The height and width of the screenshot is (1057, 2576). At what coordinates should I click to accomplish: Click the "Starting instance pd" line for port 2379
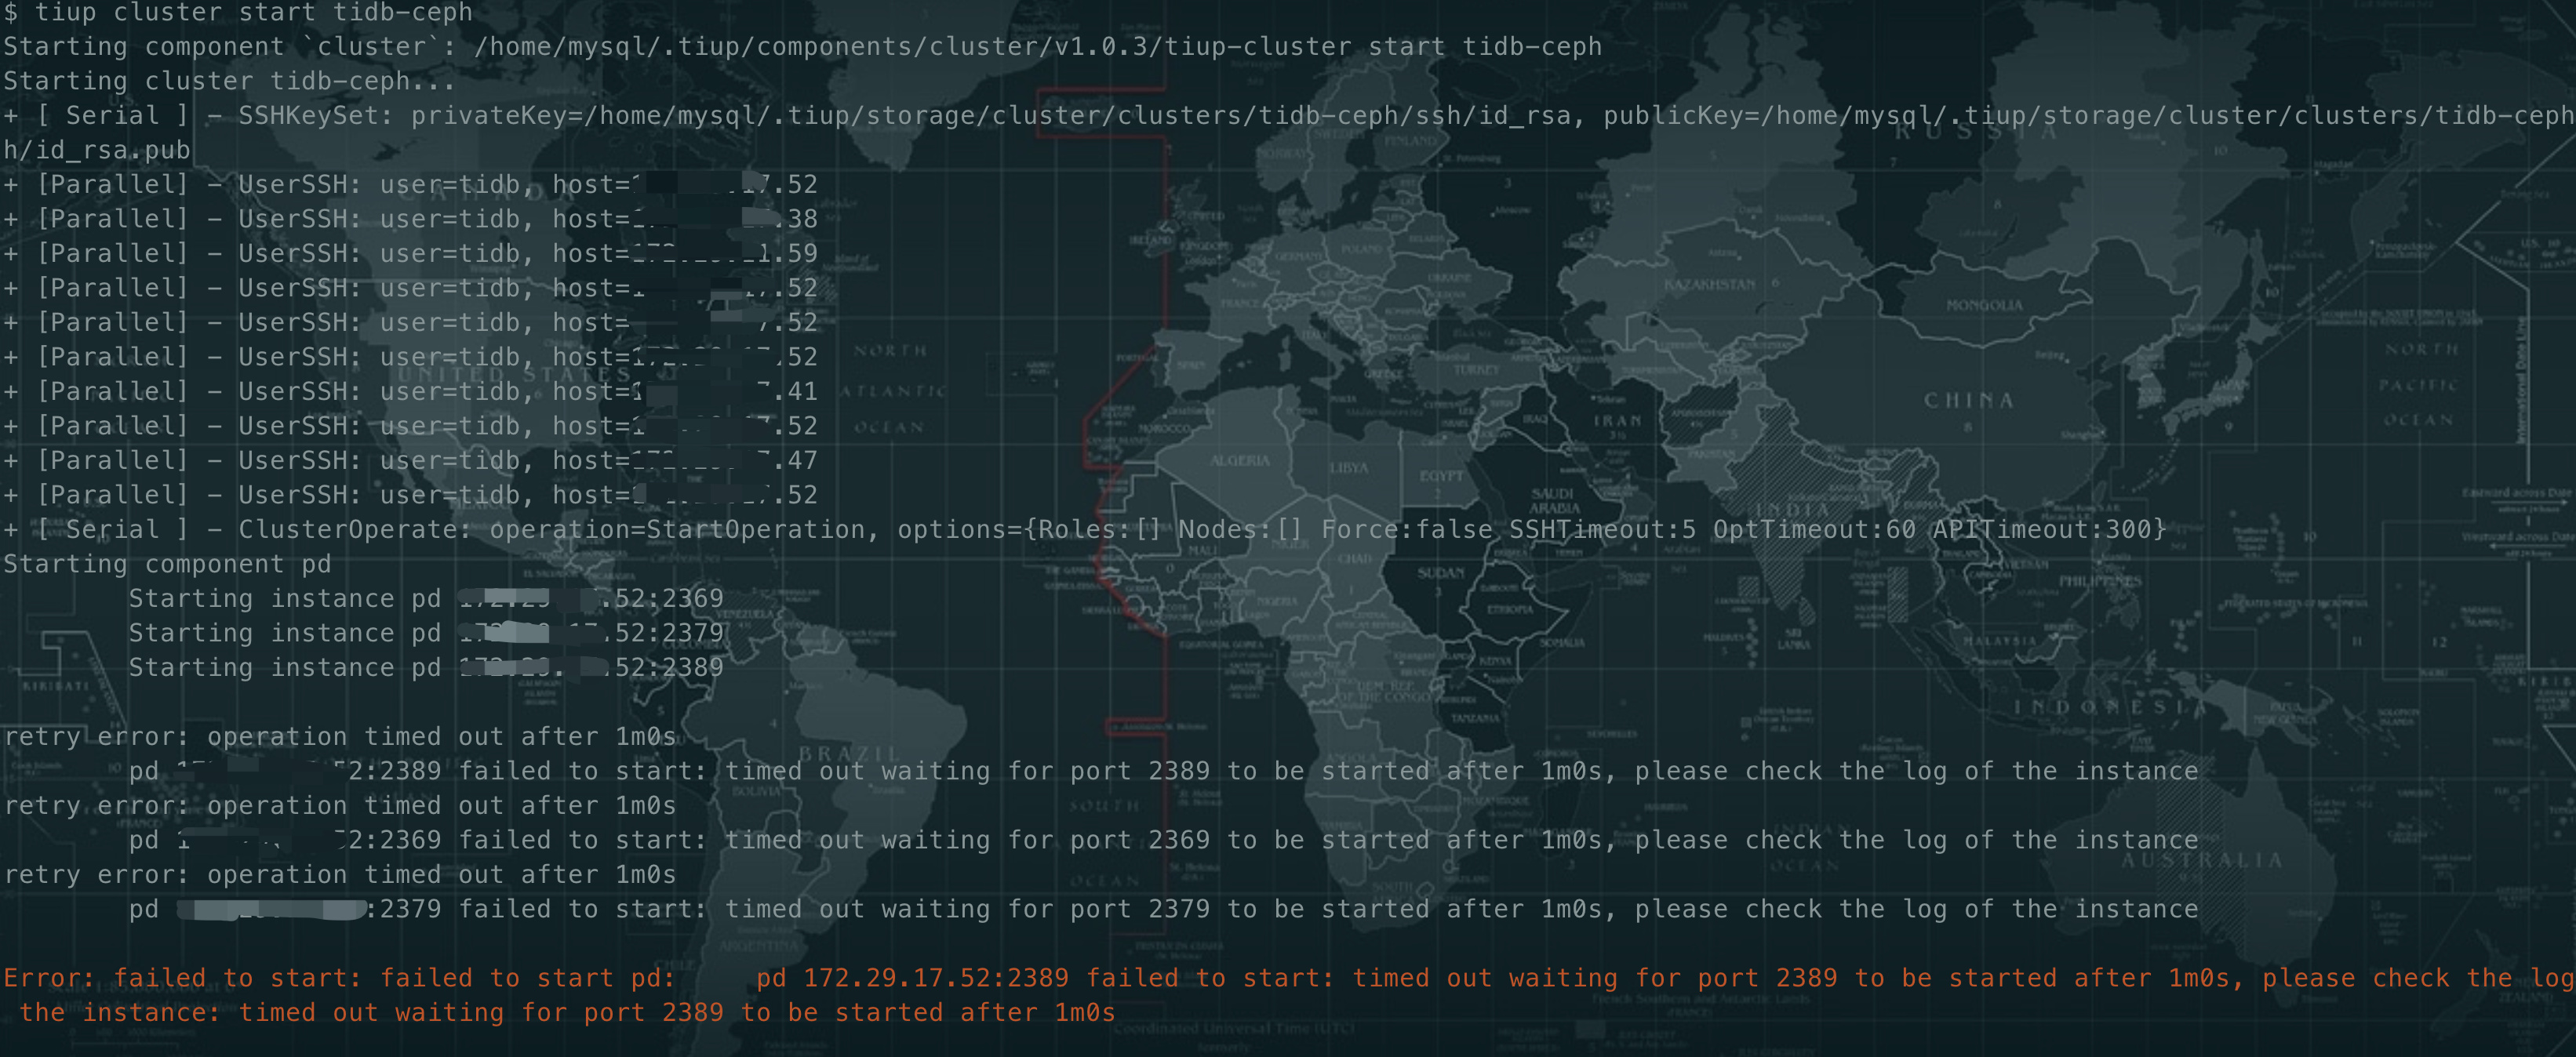(x=426, y=634)
